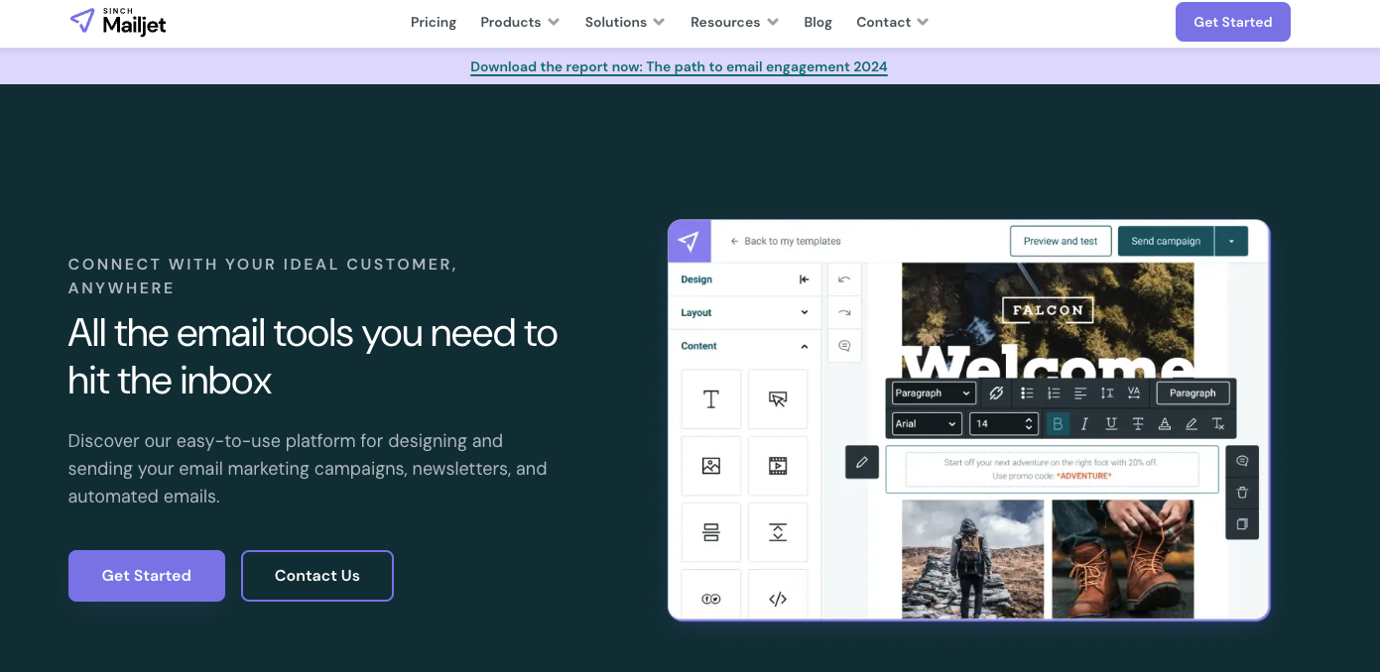Click the link icon in the text toolbar
Image resolution: width=1380 pixels, height=672 pixels.
coord(997,393)
